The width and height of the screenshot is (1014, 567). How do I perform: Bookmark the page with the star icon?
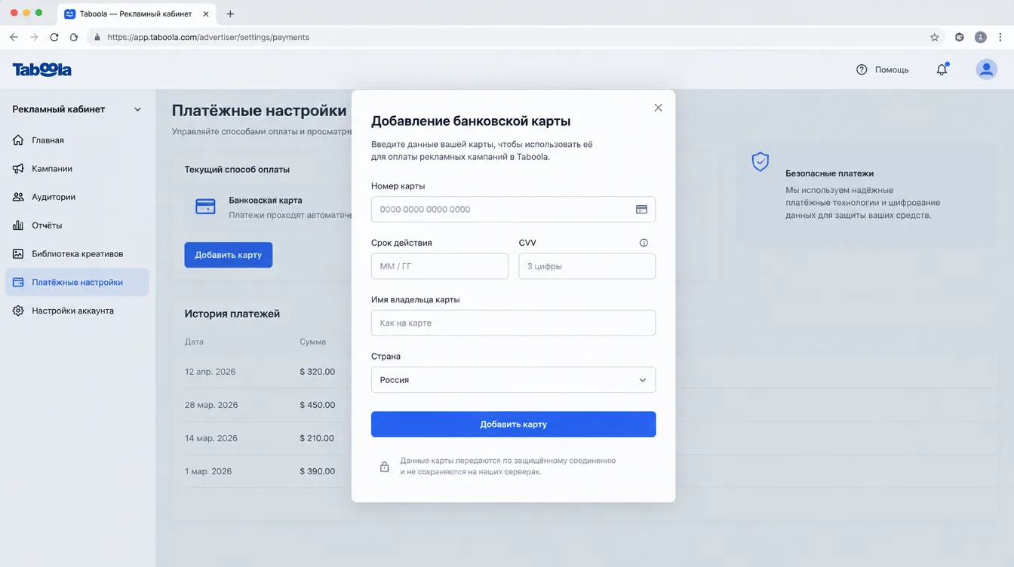coord(935,37)
